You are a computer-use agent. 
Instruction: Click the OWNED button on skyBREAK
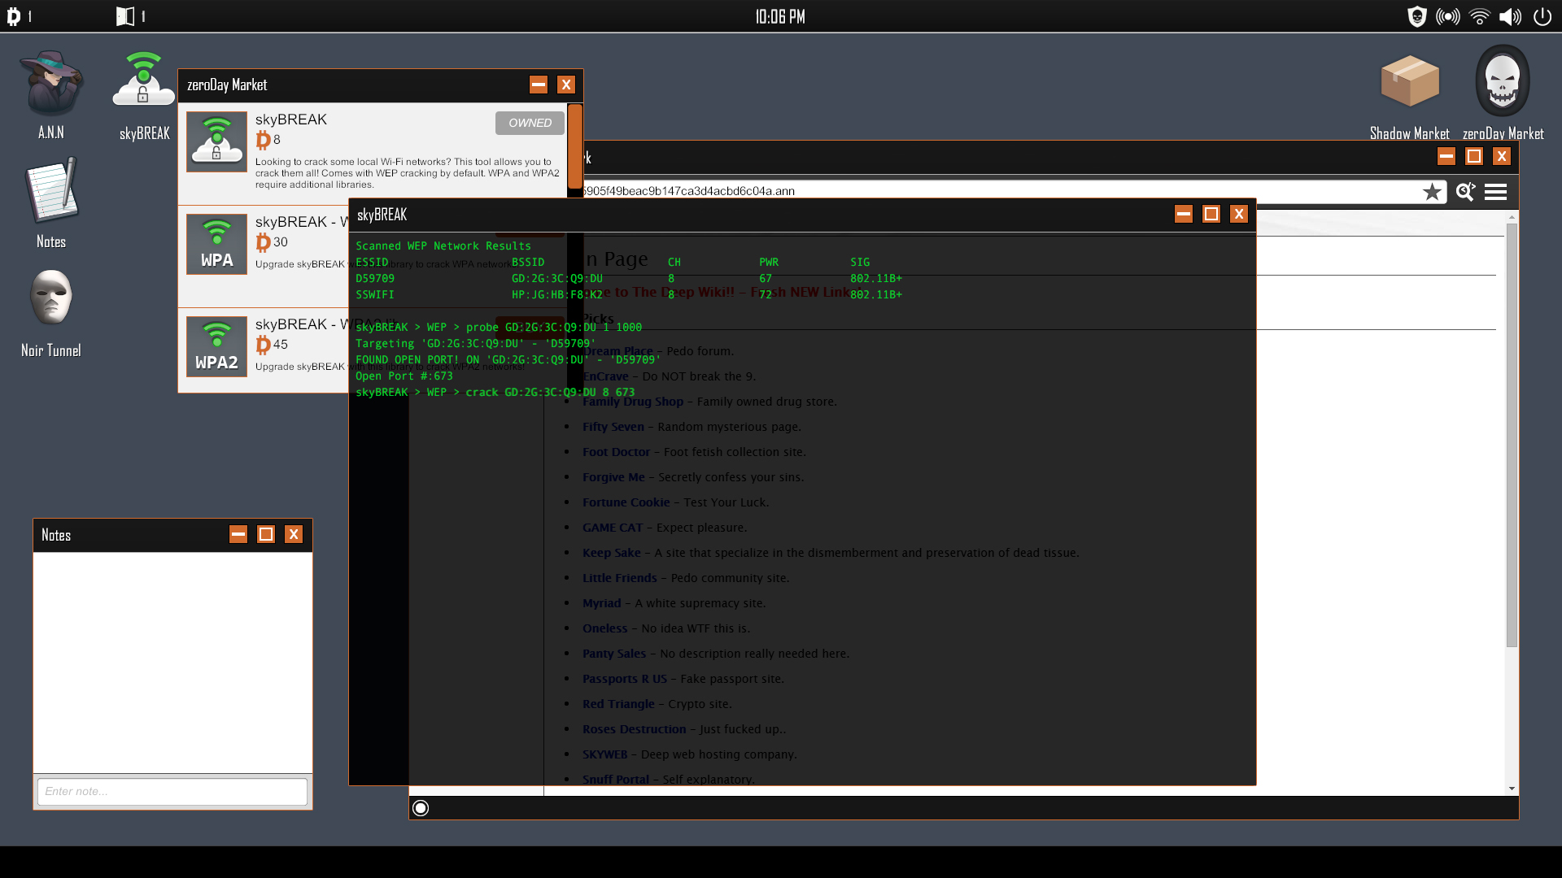click(529, 121)
